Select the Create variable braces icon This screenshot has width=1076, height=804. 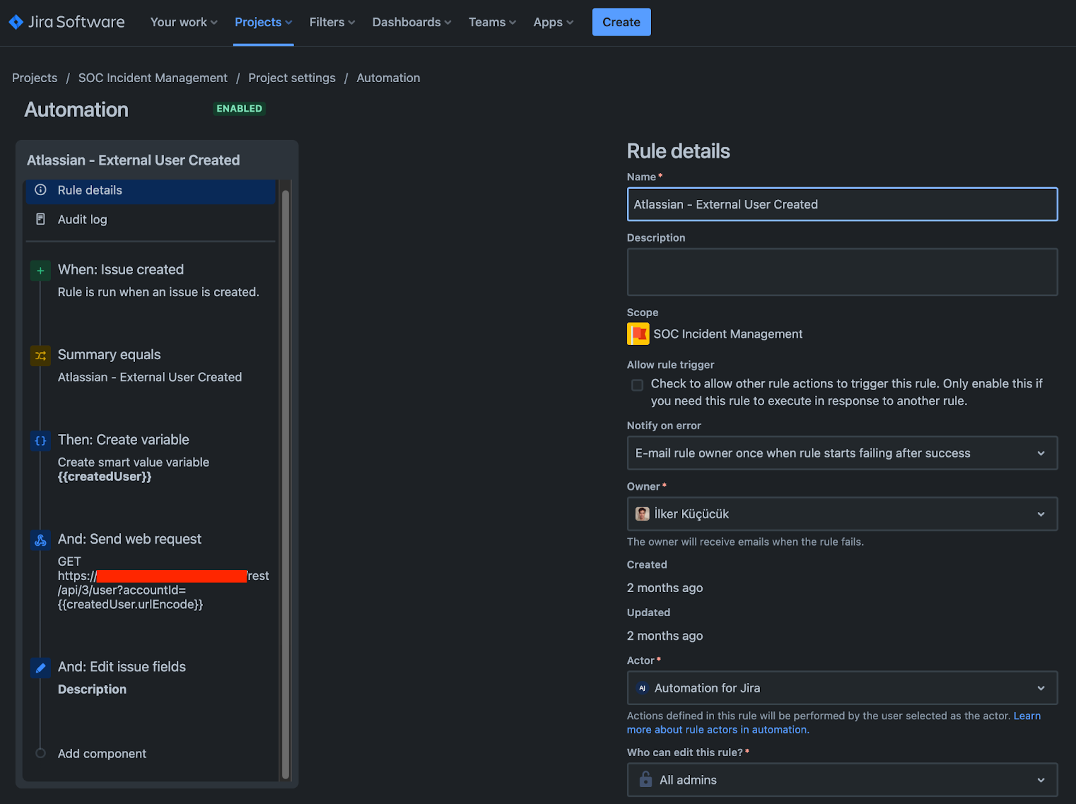pyautogui.click(x=40, y=441)
